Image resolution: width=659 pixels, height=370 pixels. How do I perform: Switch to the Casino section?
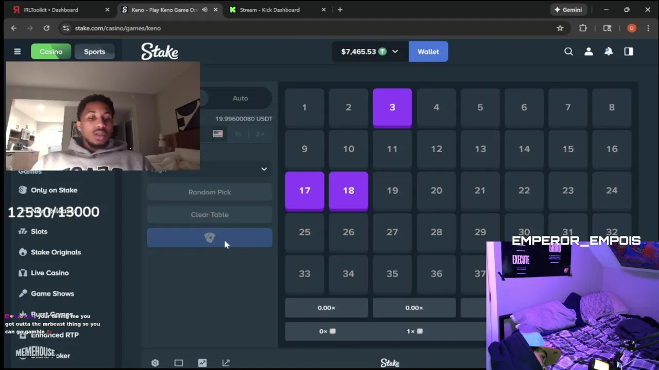(x=51, y=51)
